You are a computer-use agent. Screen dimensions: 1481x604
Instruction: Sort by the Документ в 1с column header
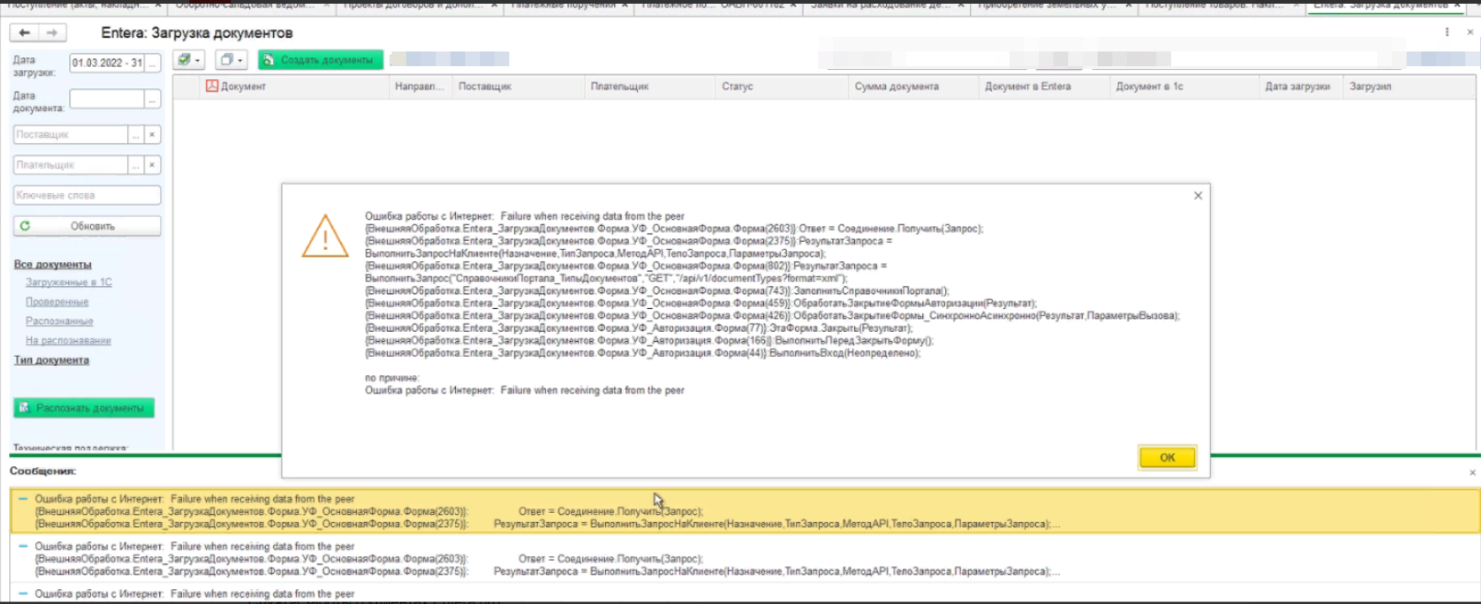1184,86
